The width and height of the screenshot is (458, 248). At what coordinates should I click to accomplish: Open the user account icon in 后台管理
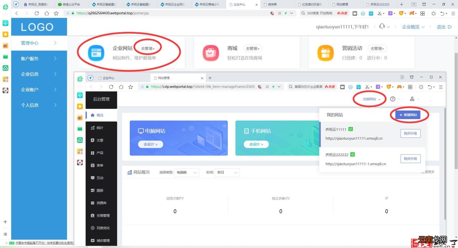[412, 99]
